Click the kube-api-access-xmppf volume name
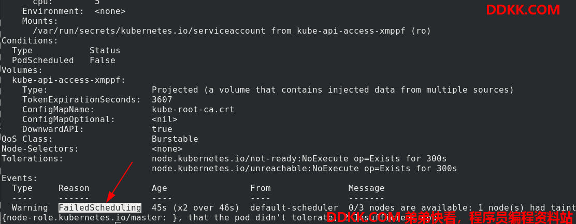Screen dimensions: 576x224 click(x=68, y=80)
